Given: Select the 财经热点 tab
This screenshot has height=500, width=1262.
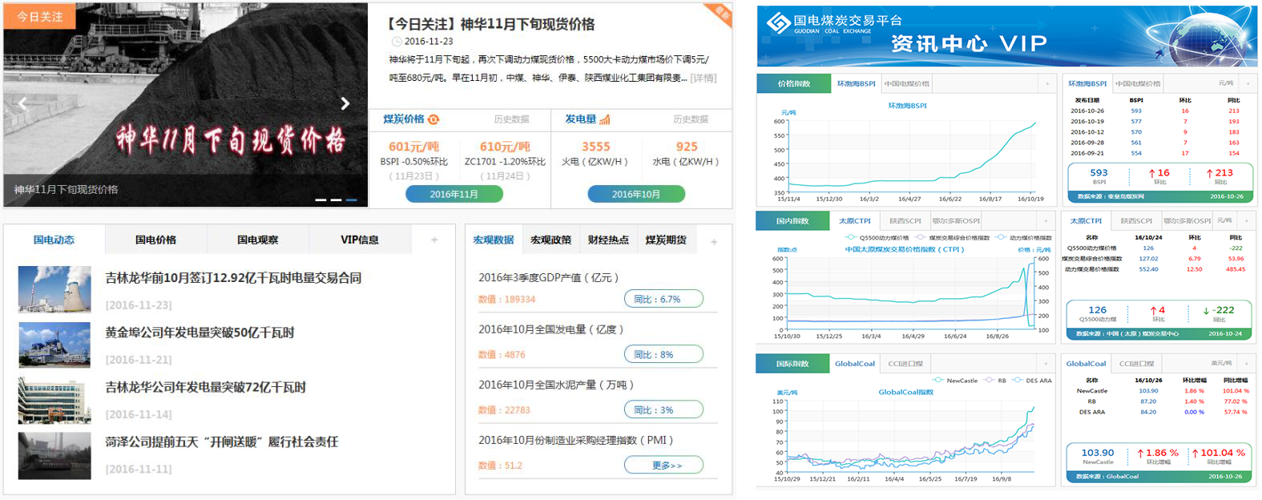Looking at the screenshot, I should coord(608,240).
